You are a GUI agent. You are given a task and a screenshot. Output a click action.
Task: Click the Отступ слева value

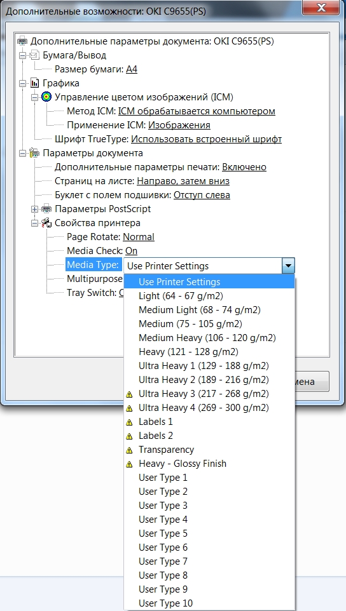(x=202, y=195)
